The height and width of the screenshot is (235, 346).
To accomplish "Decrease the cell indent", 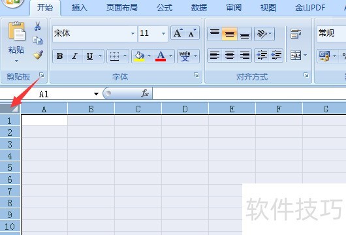I will 262,55.
